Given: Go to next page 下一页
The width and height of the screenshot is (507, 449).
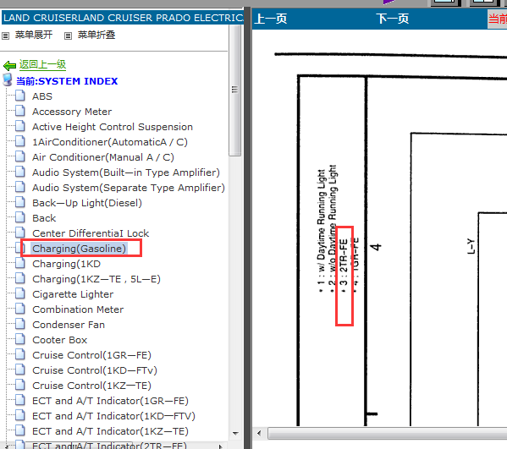Looking at the screenshot, I should (393, 19).
